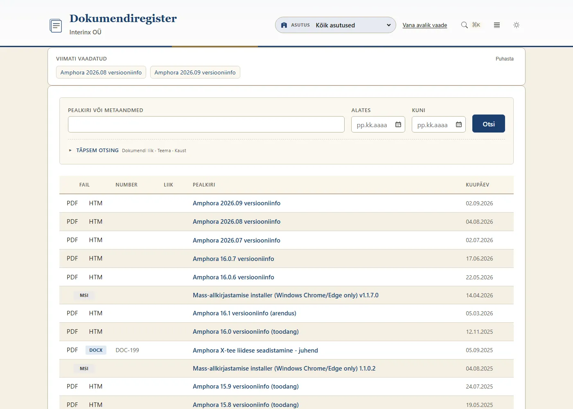Open calendar picker in Alates date field
The width and height of the screenshot is (573, 409).
pyautogui.click(x=398, y=124)
